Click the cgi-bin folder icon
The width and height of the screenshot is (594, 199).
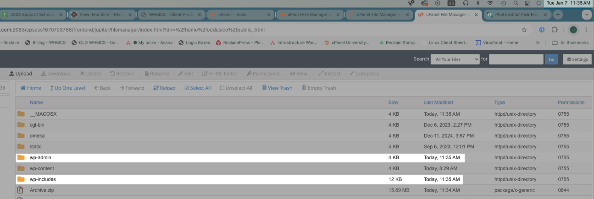coord(21,124)
